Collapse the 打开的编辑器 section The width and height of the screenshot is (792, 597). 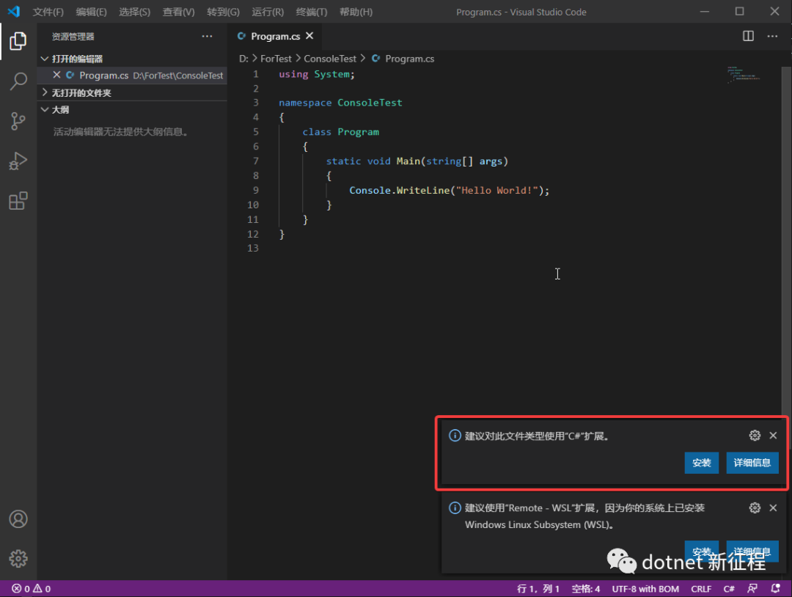[45, 59]
